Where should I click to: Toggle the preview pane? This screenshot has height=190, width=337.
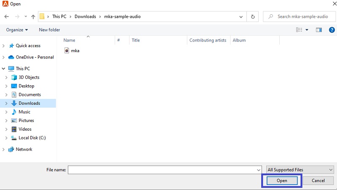[319, 30]
